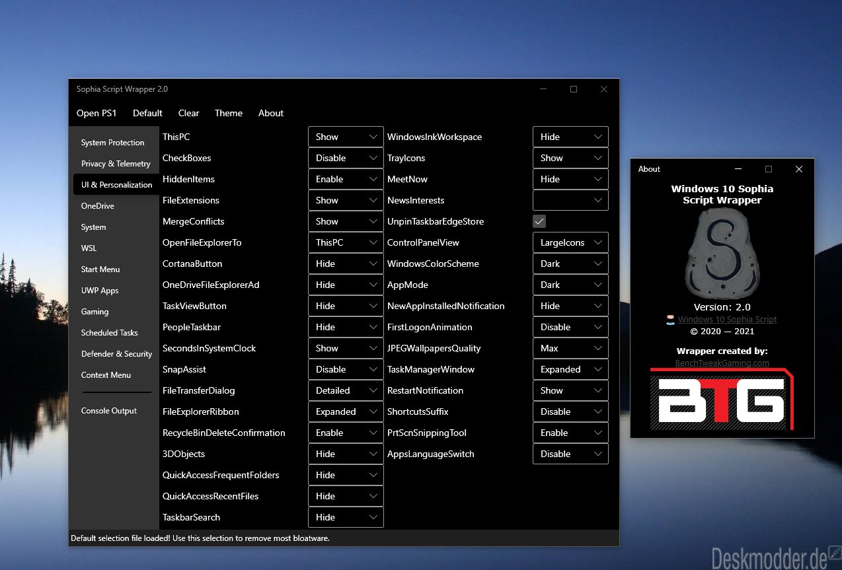Expand the RecycleBinDeleteConfirmation dropdown

(x=346, y=433)
